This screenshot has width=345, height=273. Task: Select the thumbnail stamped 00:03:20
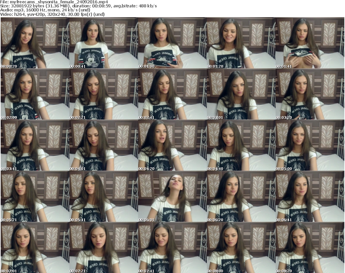point(310,94)
